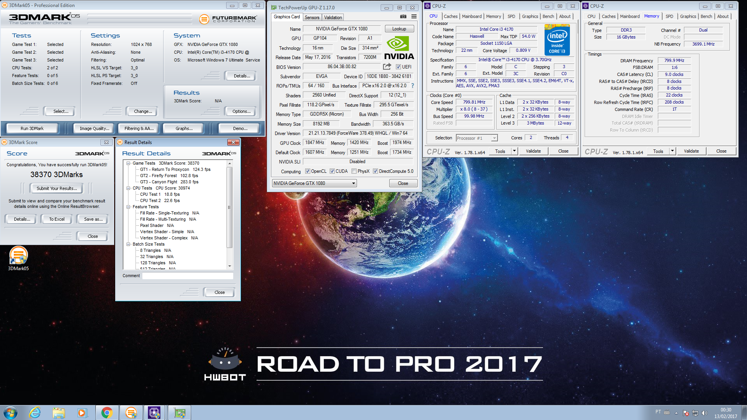Collapse the Batch Size Tests tree node
The image size is (747, 420).
[128, 244]
